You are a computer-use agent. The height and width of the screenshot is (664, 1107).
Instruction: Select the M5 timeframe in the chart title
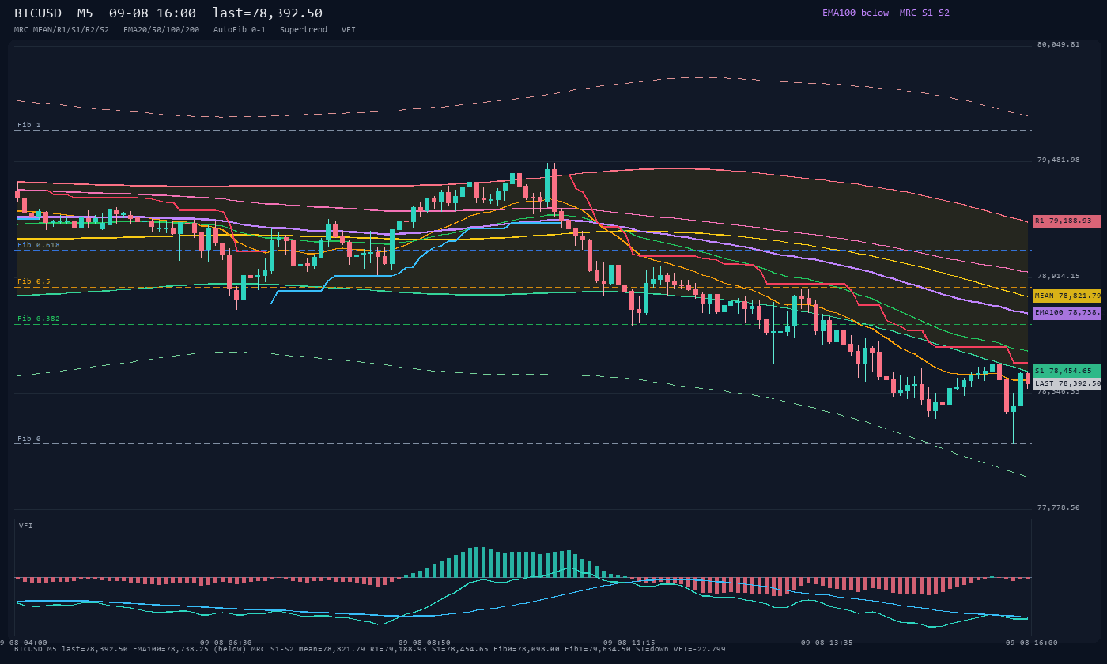pos(85,13)
